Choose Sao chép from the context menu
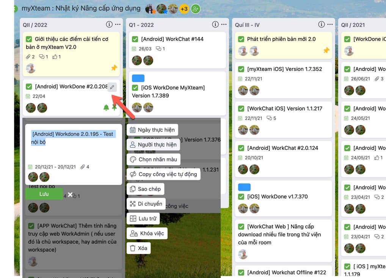 (145, 189)
